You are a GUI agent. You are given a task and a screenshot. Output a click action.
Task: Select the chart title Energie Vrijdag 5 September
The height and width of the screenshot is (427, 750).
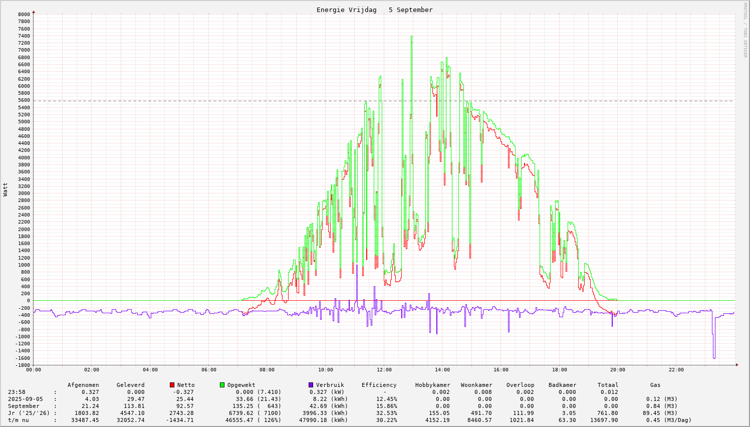click(374, 10)
